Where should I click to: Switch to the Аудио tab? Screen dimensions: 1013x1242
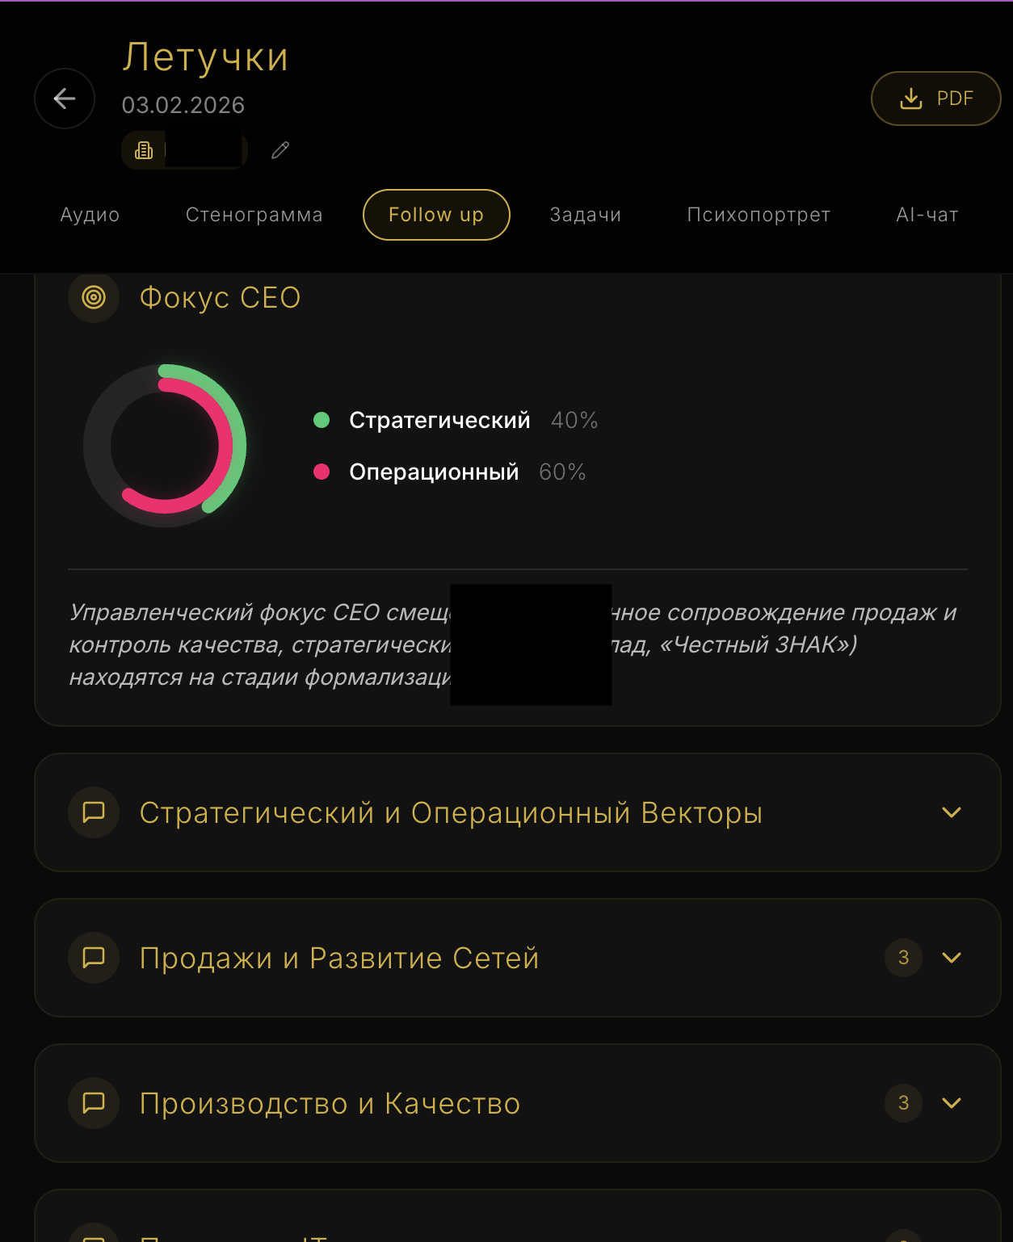[90, 215]
